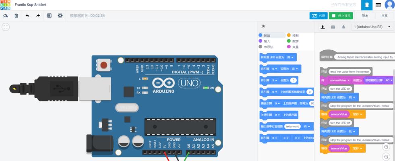Open pin 3 dropdown in palette PWM block

pos(275,80)
